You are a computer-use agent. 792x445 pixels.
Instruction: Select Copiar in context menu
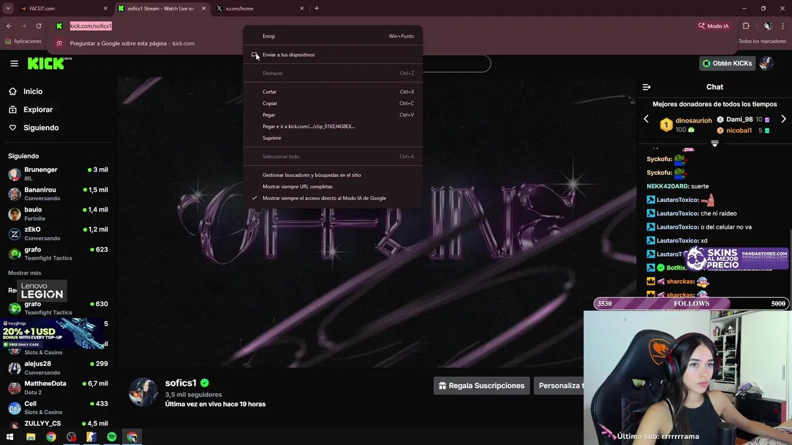[333, 103]
